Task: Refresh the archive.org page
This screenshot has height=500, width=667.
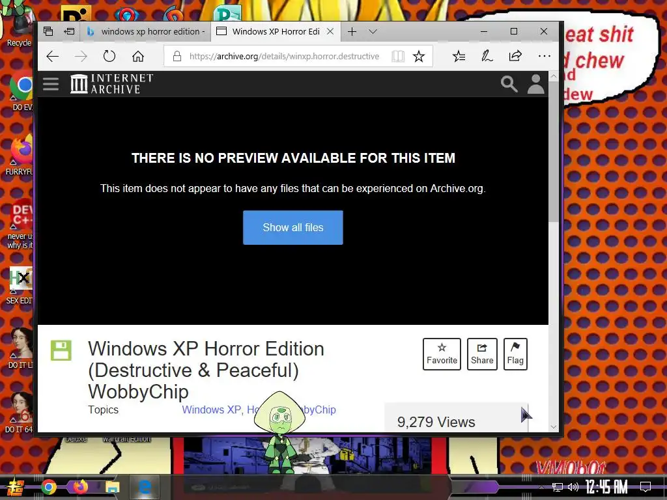Action: (109, 56)
